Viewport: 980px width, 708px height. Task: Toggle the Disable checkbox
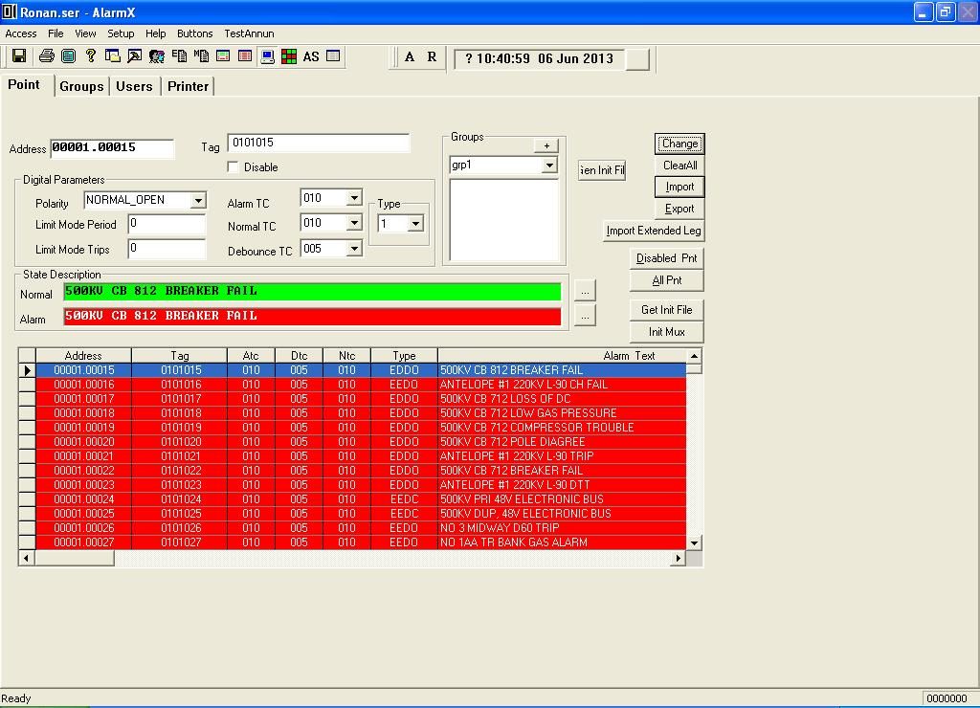pyautogui.click(x=234, y=166)
